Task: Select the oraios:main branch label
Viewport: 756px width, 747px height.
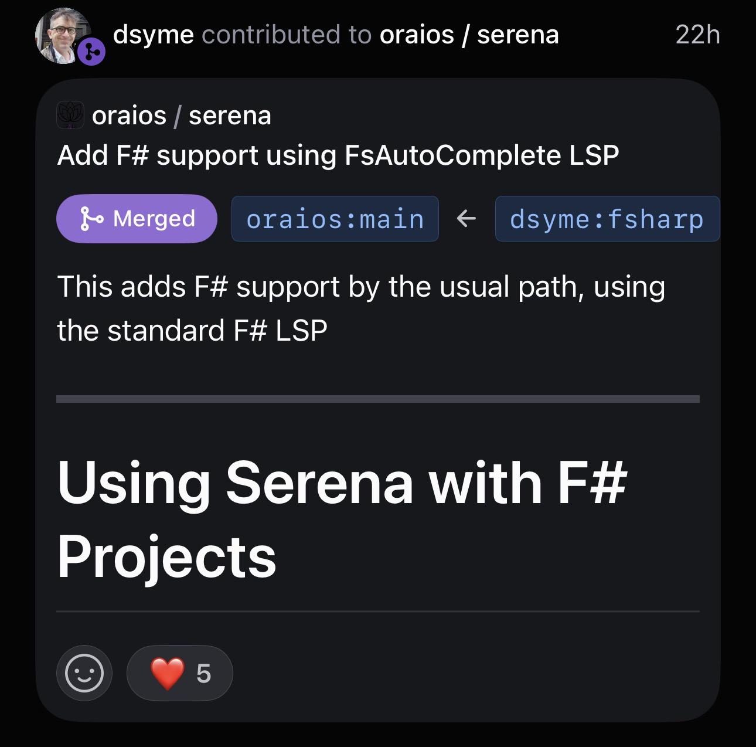Action: click(335, 219)
